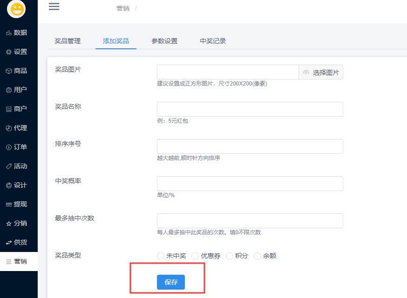Click the hint 越大越前,顺时针方向排序
Viewport: 407px width, 298px height.
pyautogui.click(x=189, y=158)
